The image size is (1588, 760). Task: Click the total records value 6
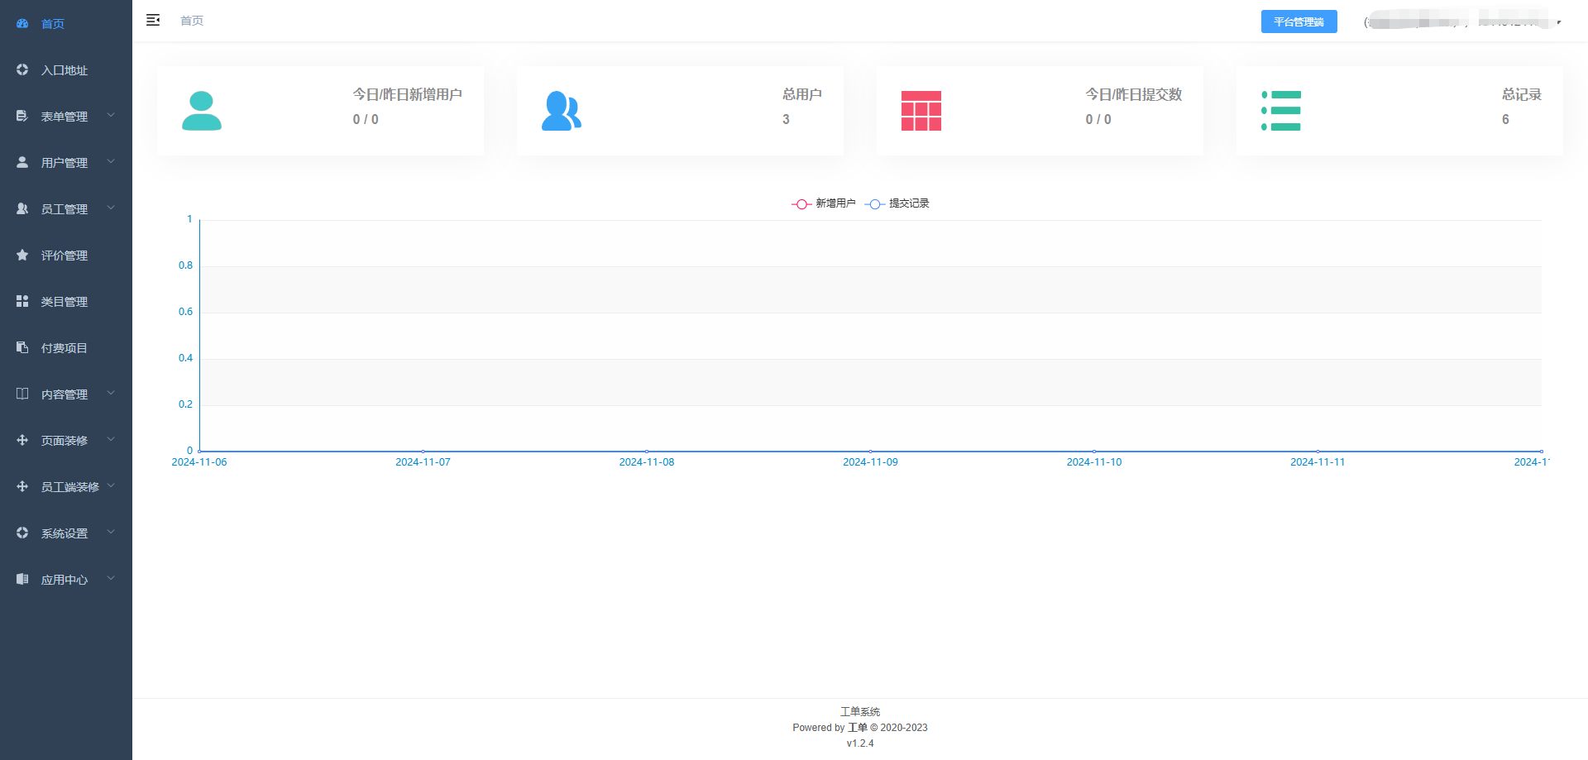[x=1505, y=119]
